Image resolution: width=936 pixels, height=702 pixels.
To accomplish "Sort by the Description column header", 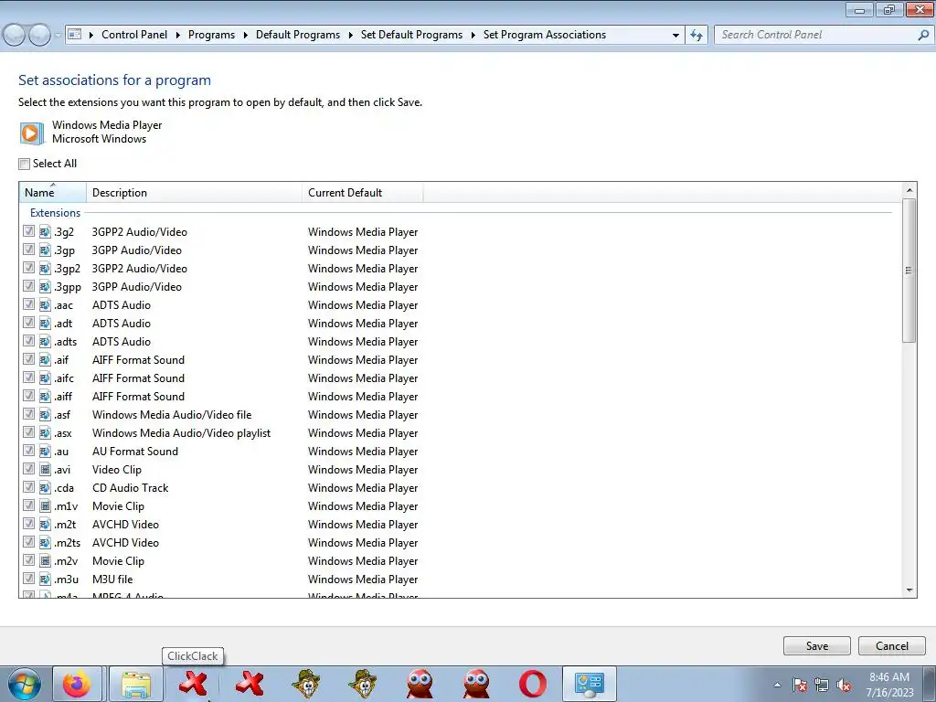I will (x=194, y=193).
